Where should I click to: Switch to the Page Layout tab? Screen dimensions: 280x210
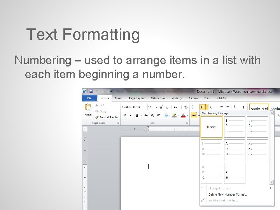(x=136, y=98)
